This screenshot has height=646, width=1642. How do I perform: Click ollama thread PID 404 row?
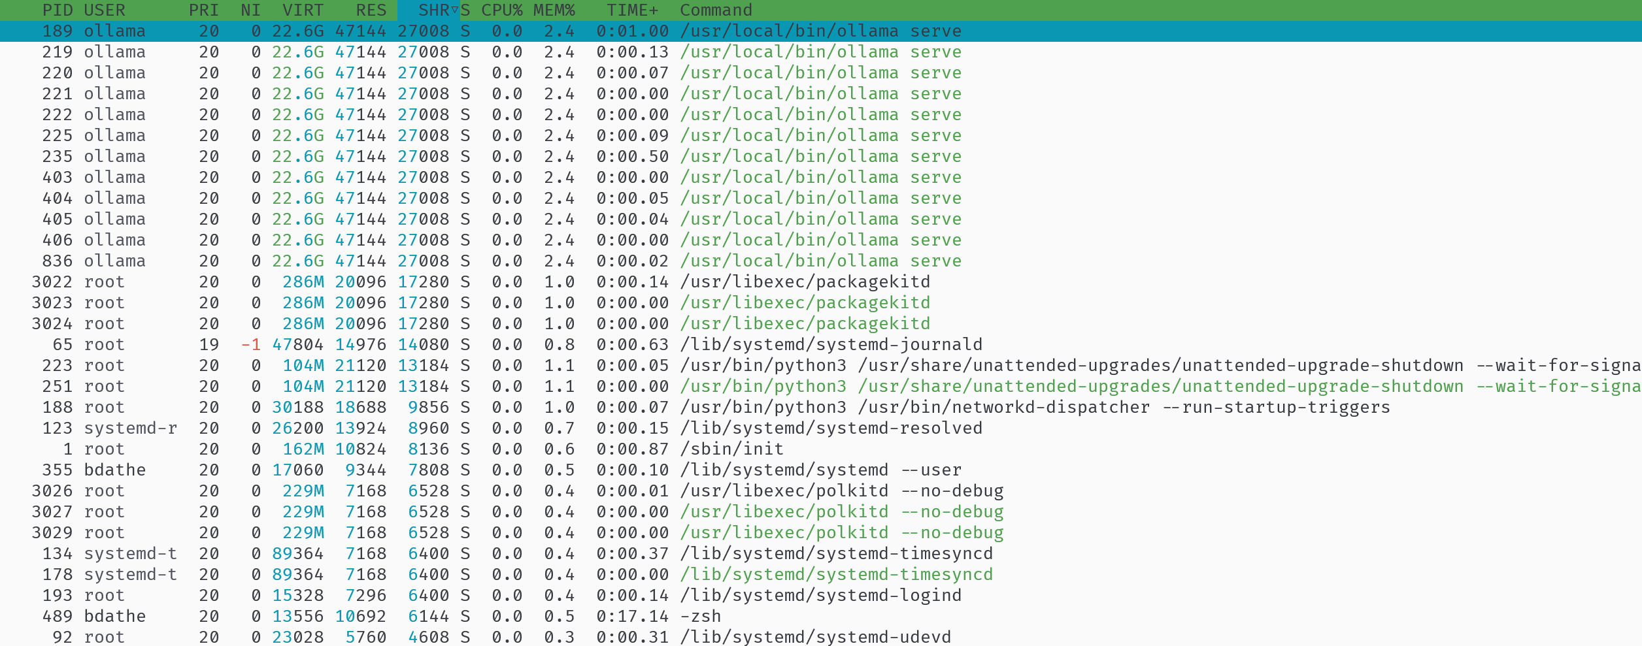821,199
